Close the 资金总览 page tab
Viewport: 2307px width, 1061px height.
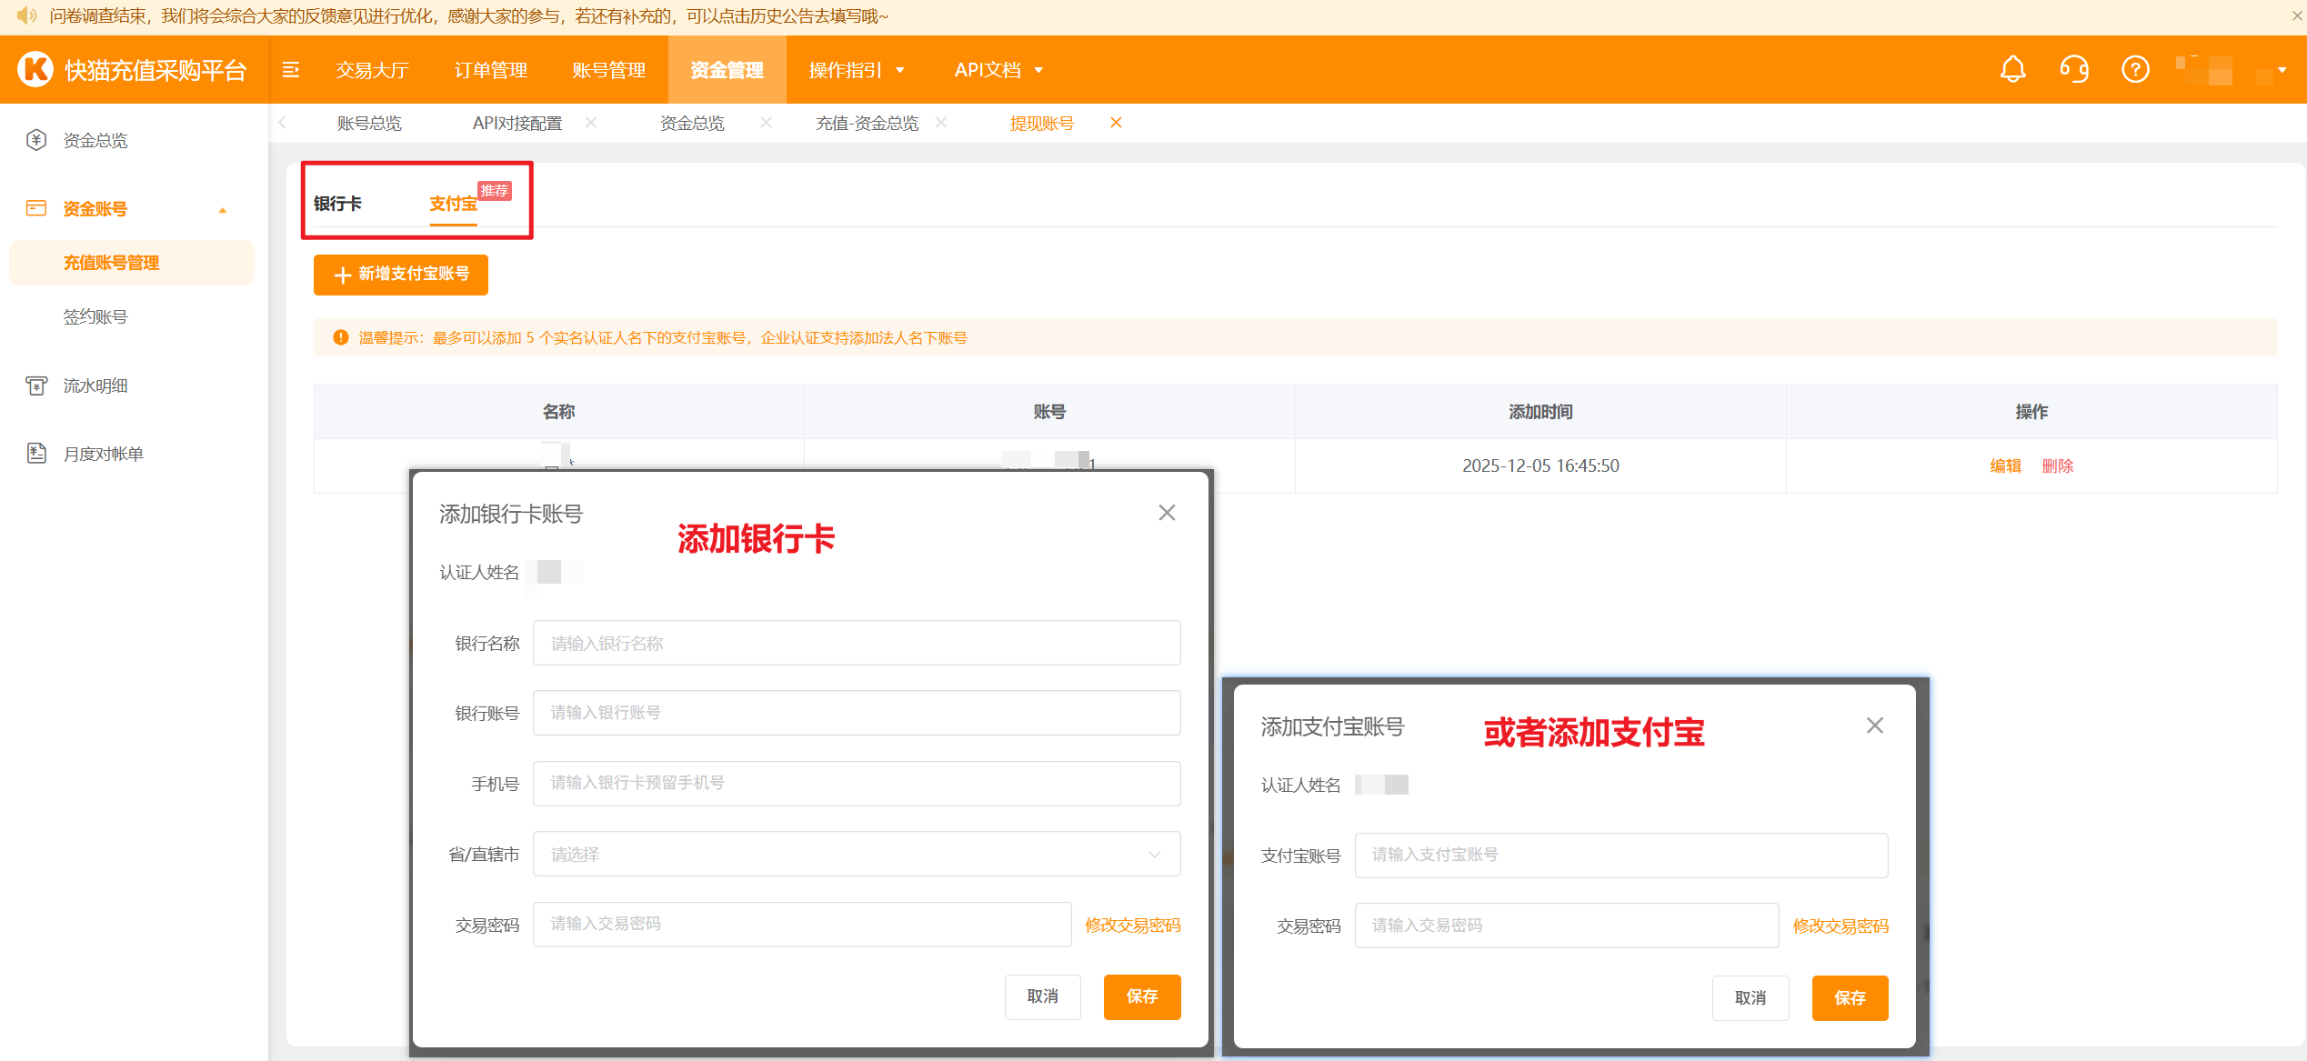coord(766,123)
